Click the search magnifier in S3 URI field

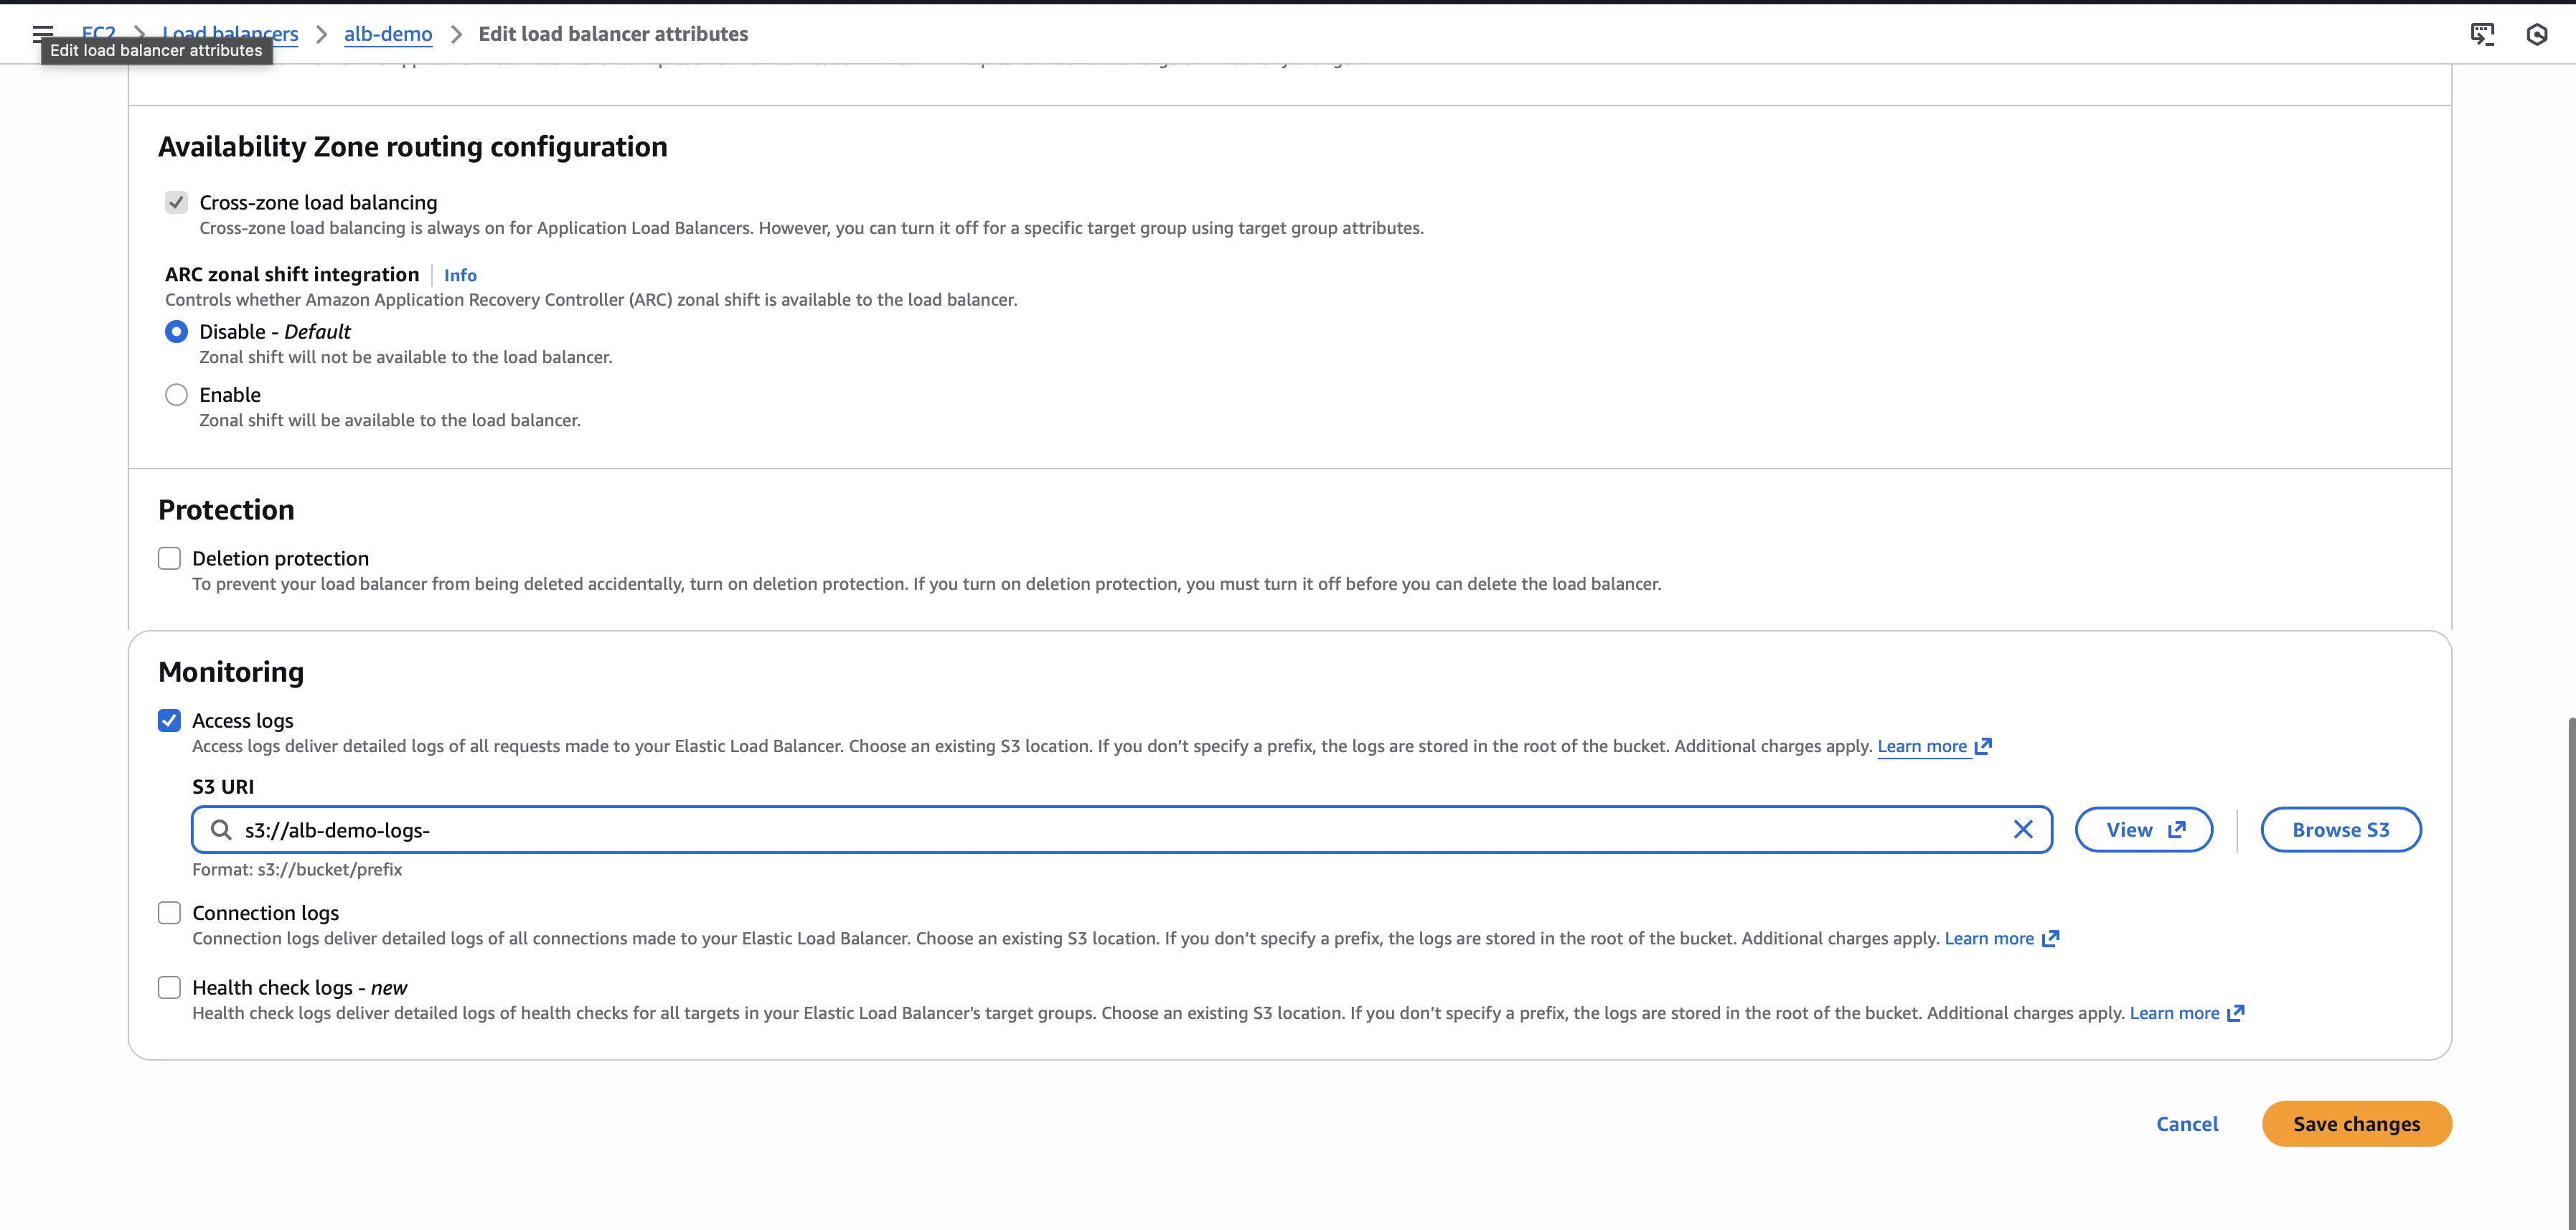click(x=221, y=830)
